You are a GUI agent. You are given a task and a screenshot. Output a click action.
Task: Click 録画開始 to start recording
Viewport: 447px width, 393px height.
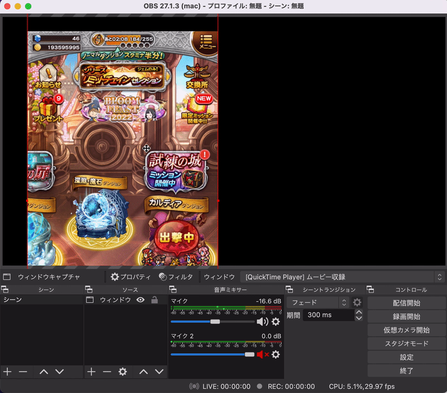(406, 316)
